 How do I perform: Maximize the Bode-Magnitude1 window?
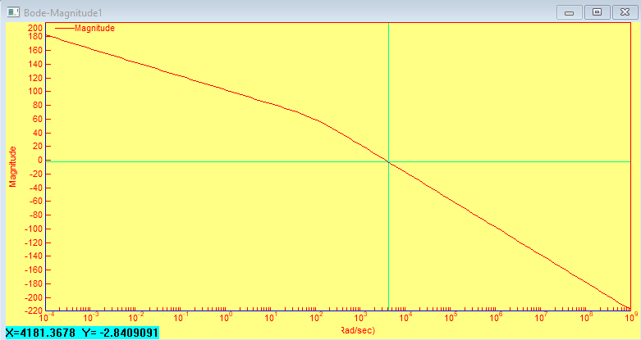597,12
